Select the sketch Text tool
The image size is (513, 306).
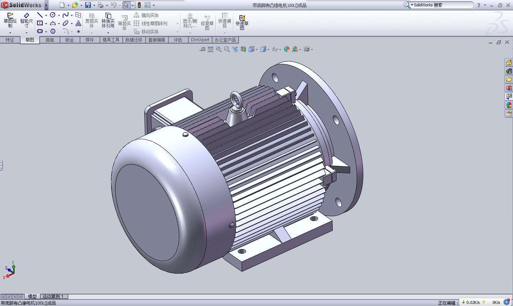click(x=78, y=23)
